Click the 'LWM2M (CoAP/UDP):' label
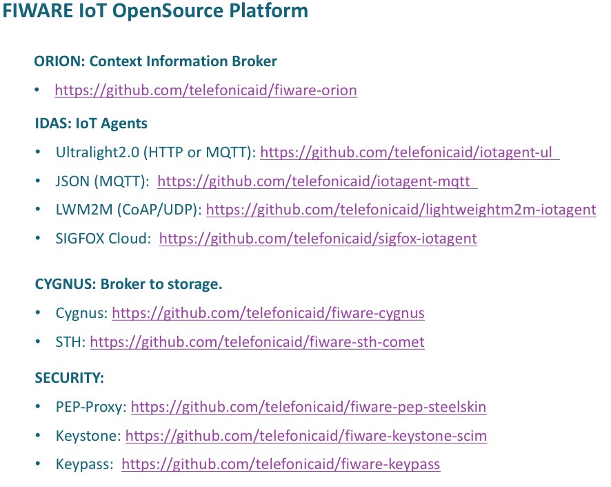The width and height of the screenshot is (611, 487). click(128, 210)
